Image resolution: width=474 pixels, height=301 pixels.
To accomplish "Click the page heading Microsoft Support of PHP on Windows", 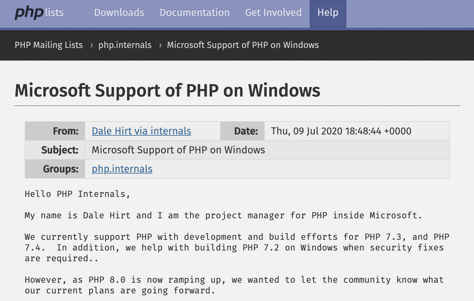I will coord(167,90).
